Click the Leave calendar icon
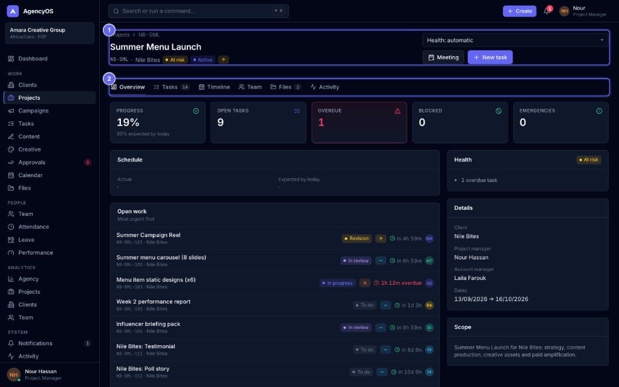The image size is (619, 387). (11, 240)
